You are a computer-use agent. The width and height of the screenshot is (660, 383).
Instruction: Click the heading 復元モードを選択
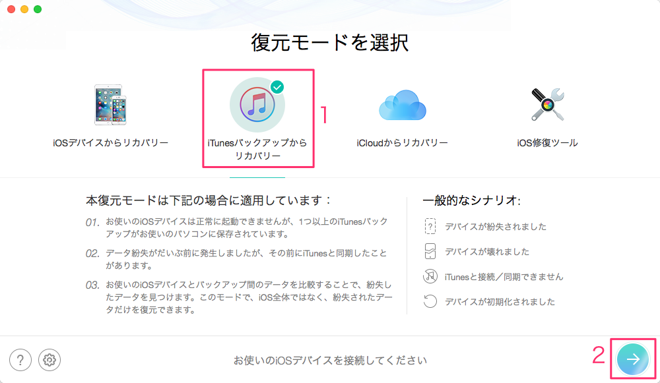[x=330, y=42]
